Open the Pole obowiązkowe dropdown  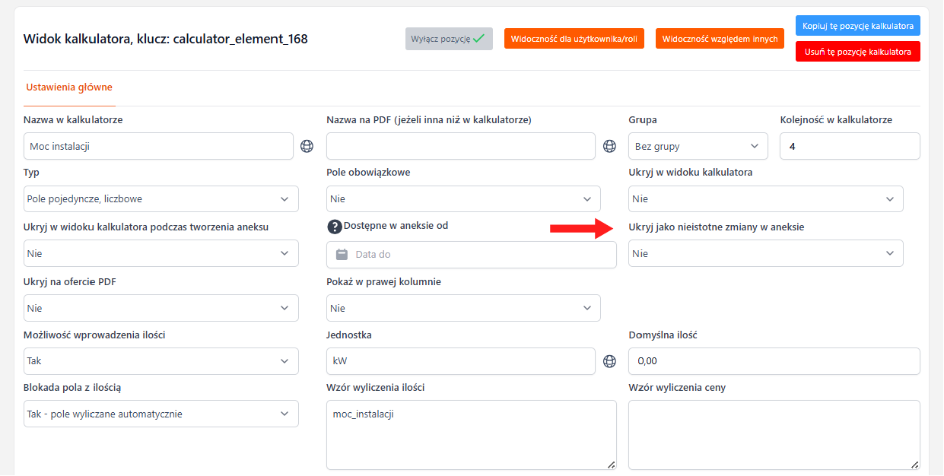pos(462,199)
